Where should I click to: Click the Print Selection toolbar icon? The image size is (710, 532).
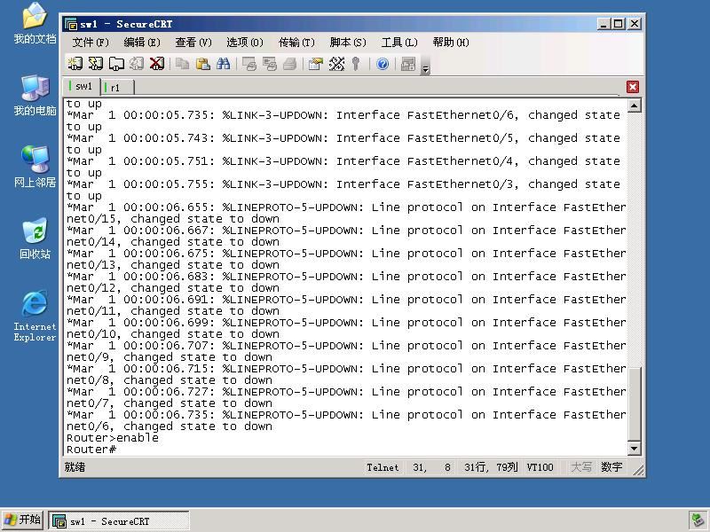(x=270, y=64)
